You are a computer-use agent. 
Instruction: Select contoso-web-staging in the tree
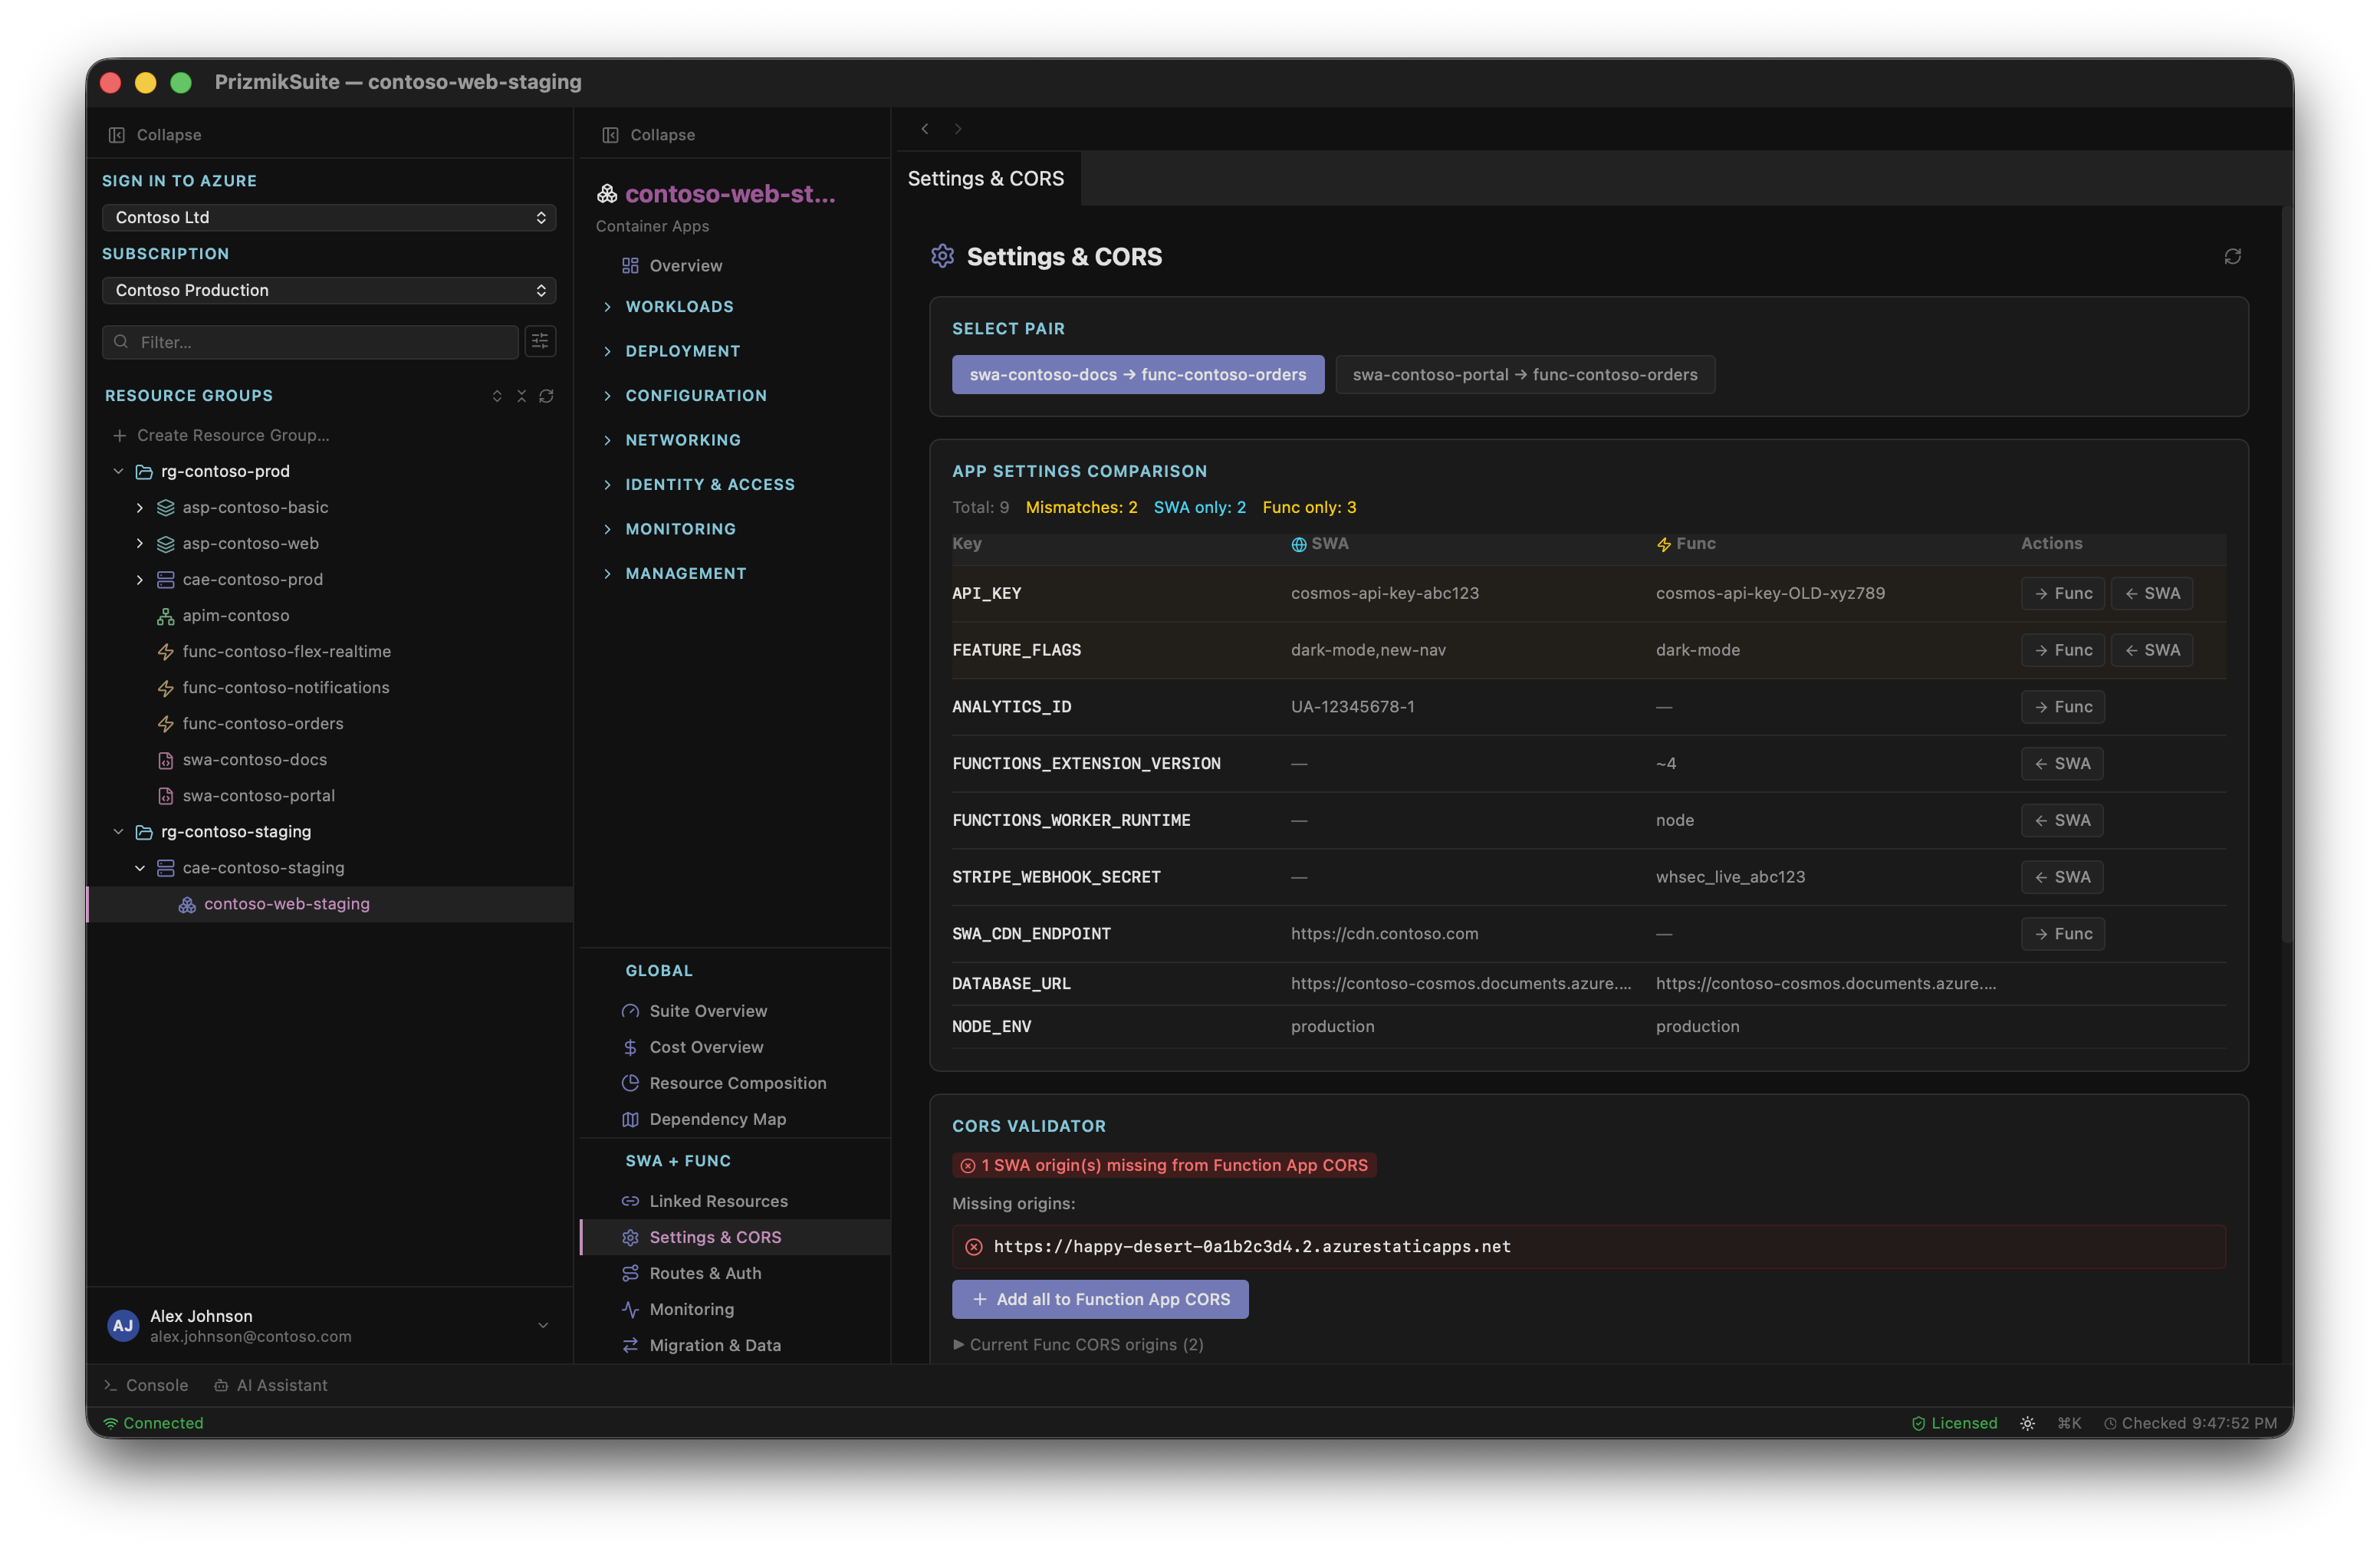(x=330, y=903)
